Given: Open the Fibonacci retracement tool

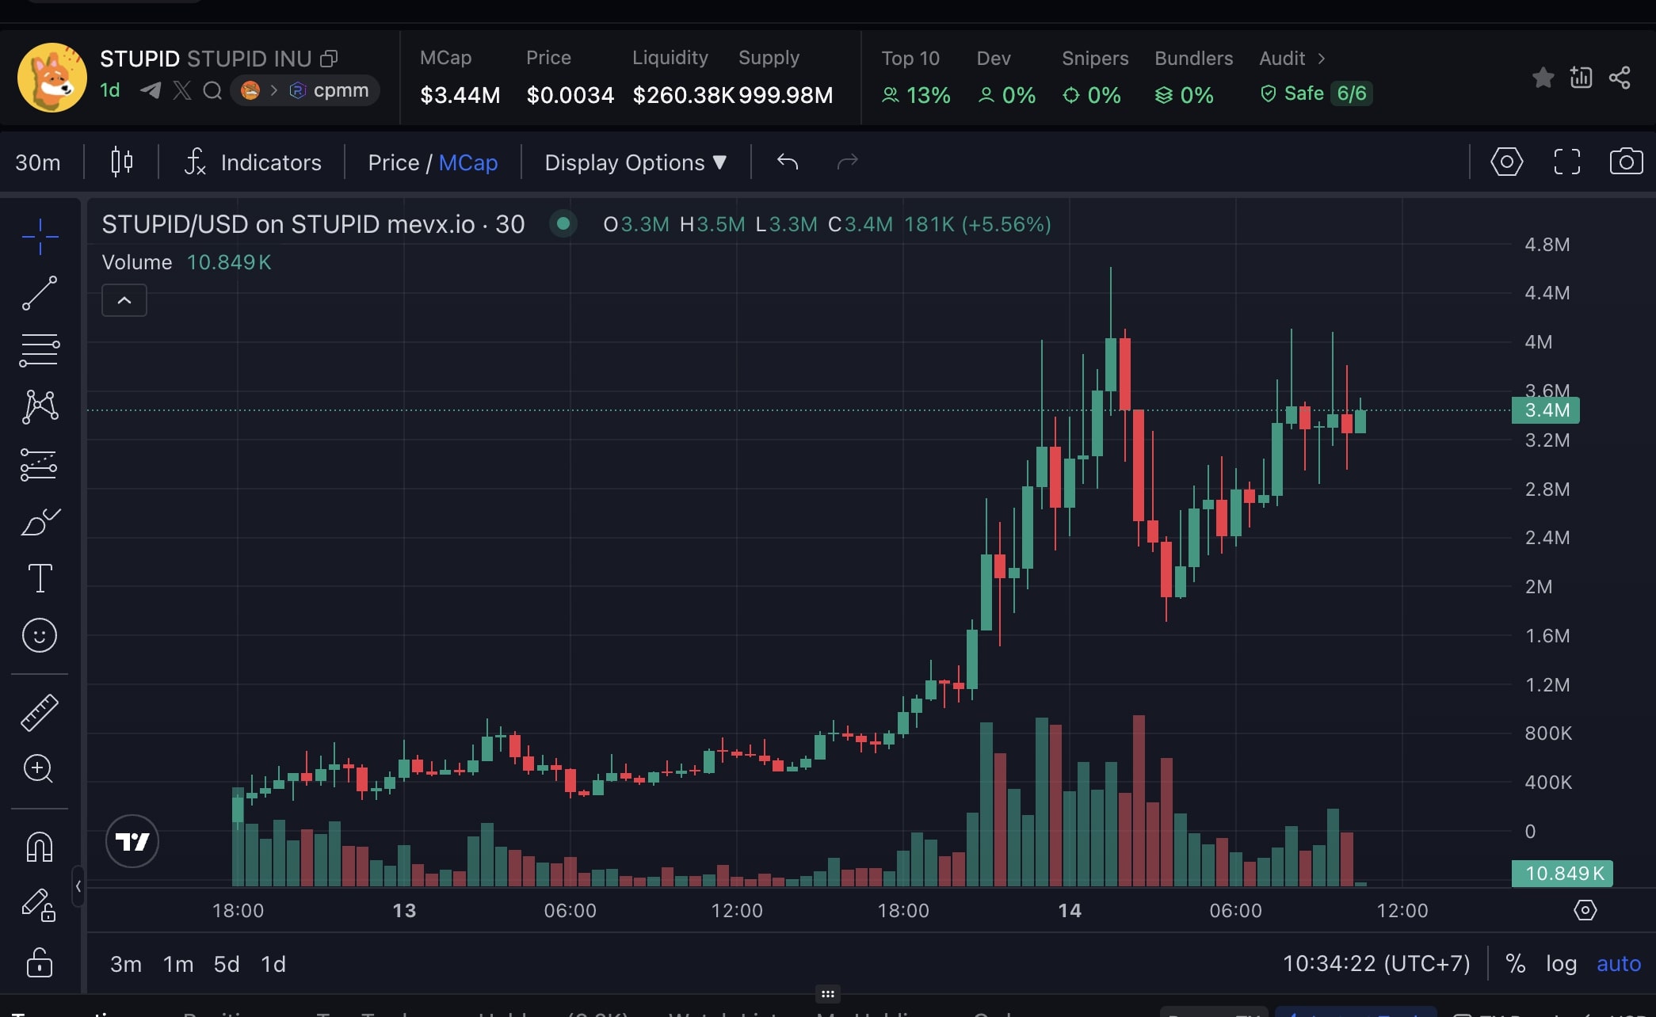Looking at the screenshot, I should [40, 350].
